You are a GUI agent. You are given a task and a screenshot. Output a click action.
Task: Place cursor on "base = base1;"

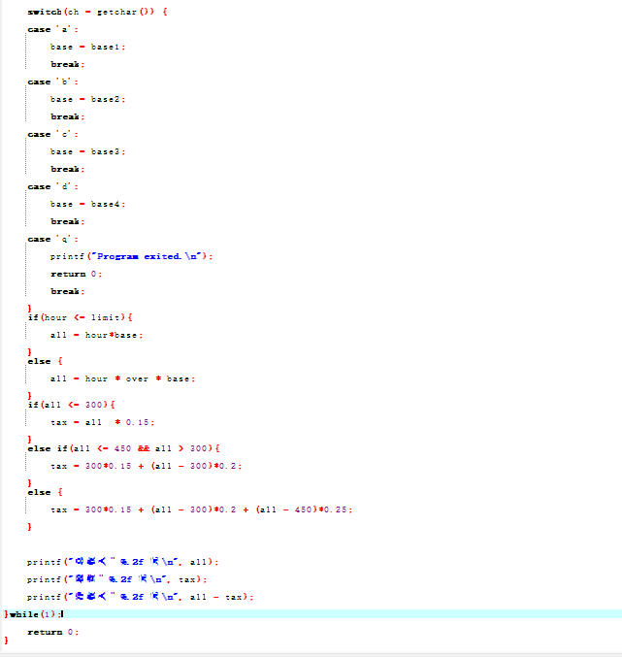(87, 47)
